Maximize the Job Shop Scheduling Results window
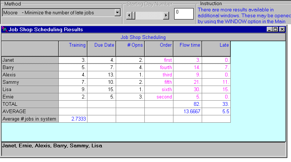 pyautogui.click(x=276, y=29)
